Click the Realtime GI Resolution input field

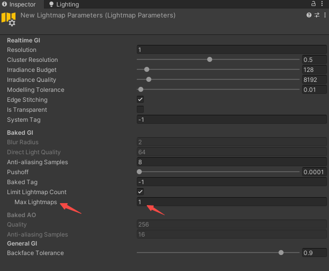pyautogui.click(x=232, y=50)
